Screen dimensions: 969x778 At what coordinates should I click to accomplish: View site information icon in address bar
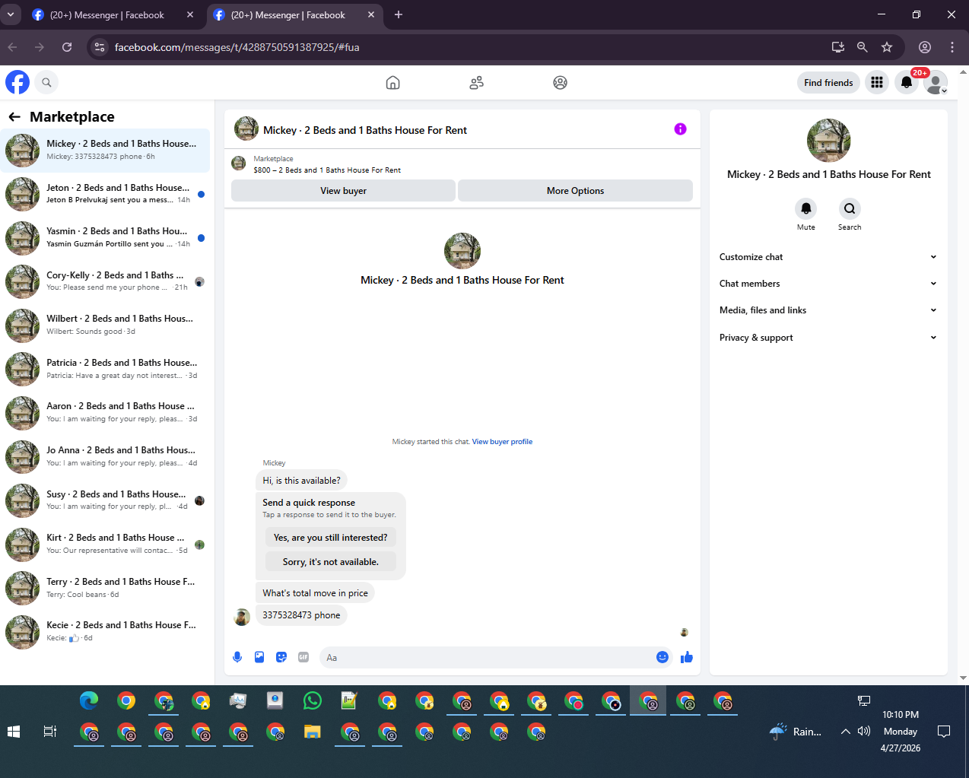(x=100, y=47)
